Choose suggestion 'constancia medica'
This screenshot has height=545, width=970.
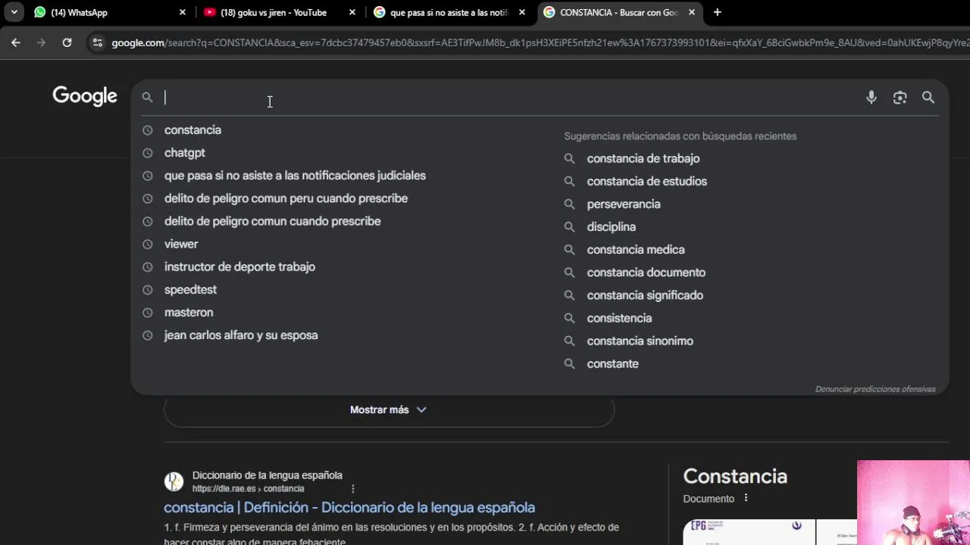point(636,249)
